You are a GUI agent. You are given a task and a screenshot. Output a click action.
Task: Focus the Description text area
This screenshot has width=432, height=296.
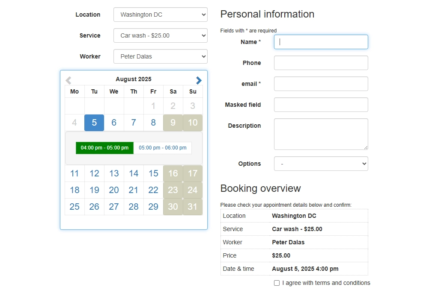coord(321,134)
